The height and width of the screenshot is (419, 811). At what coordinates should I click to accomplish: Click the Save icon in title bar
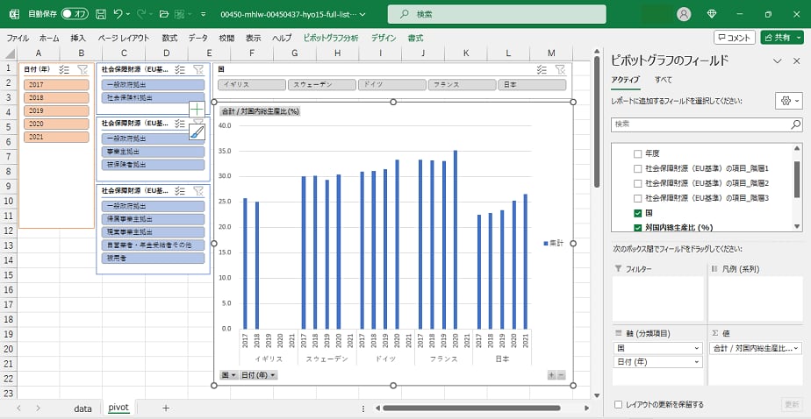coord(101,14)
